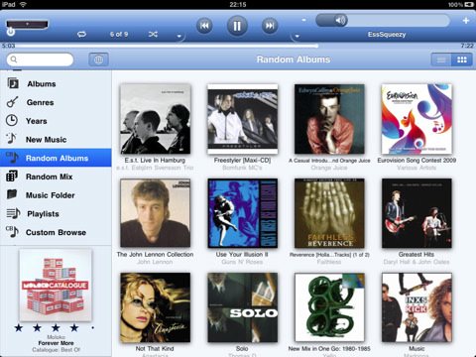This screenshot has width=476, height=357.
Task: Set fifth star rating dot
Action: click(92, 328)
